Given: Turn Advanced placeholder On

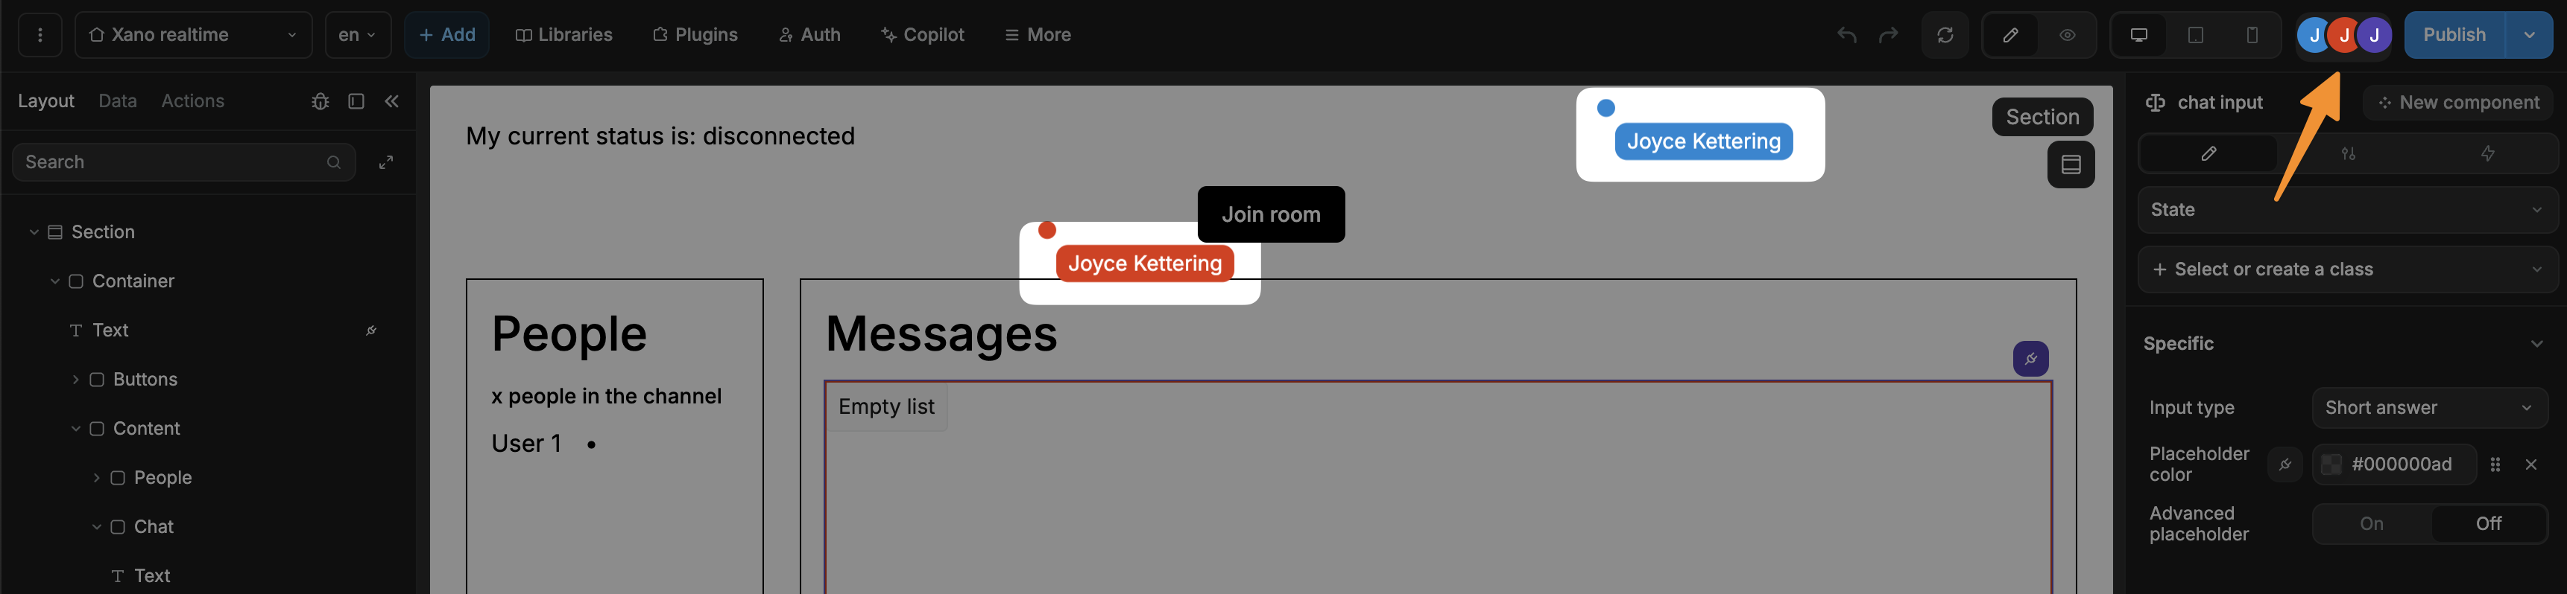Looking at the screenshot, I should coord(2372,523).
